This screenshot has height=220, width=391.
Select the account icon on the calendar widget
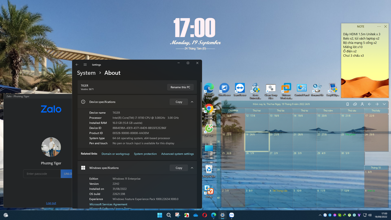[362, 104]
